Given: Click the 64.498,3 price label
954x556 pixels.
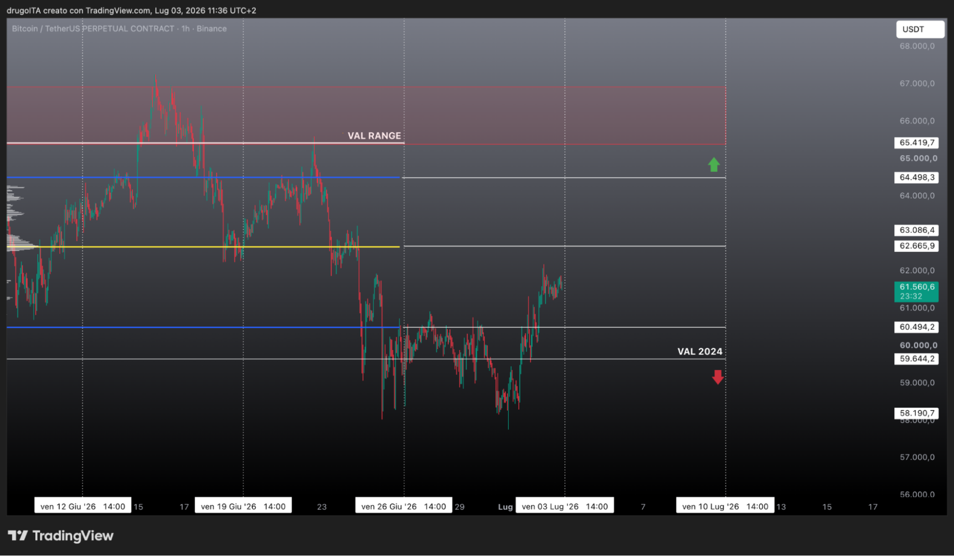Looking at the screenshot, I should [916, 177].
